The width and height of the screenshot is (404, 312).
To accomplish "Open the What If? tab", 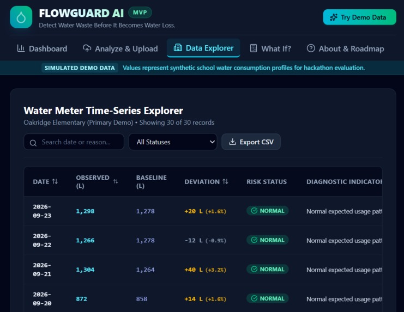I will [270, 48].
